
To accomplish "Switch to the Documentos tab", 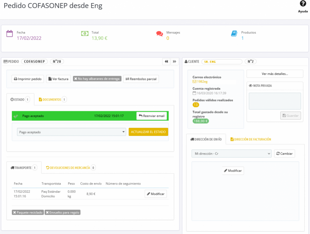I will tap(52, 100).
